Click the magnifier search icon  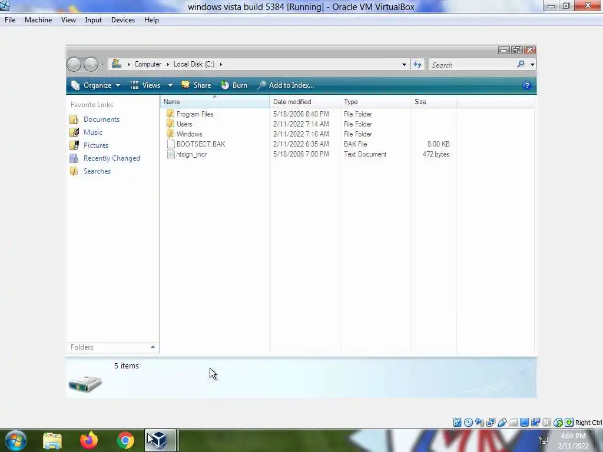click(x=521, y=64)
